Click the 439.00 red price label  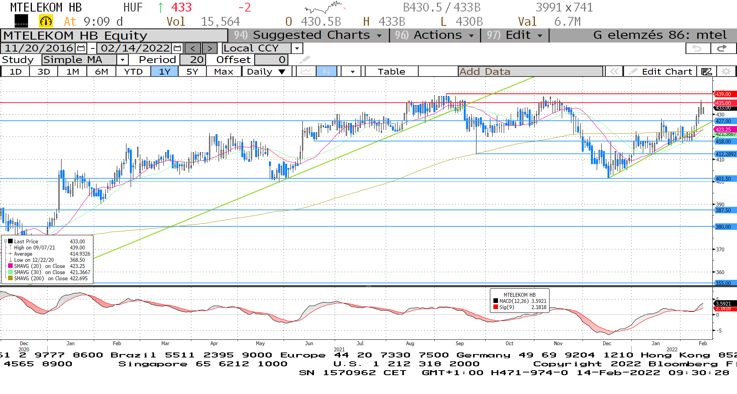725,94
